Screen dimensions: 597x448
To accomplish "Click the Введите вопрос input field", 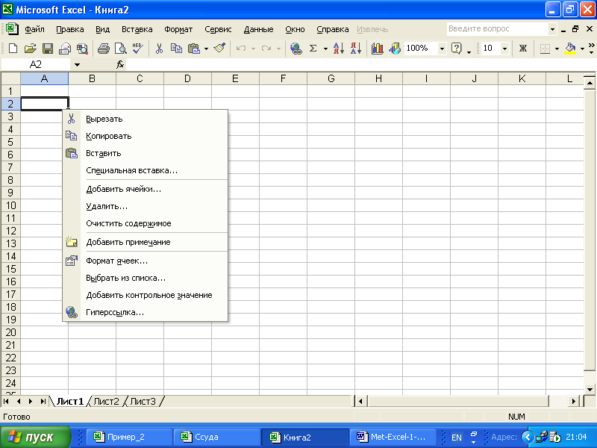I will [x=497, y=29].
